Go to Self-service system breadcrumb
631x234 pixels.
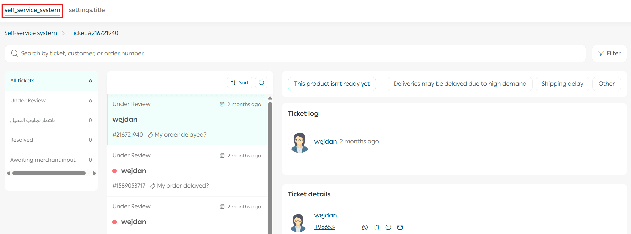pos(31,33)
